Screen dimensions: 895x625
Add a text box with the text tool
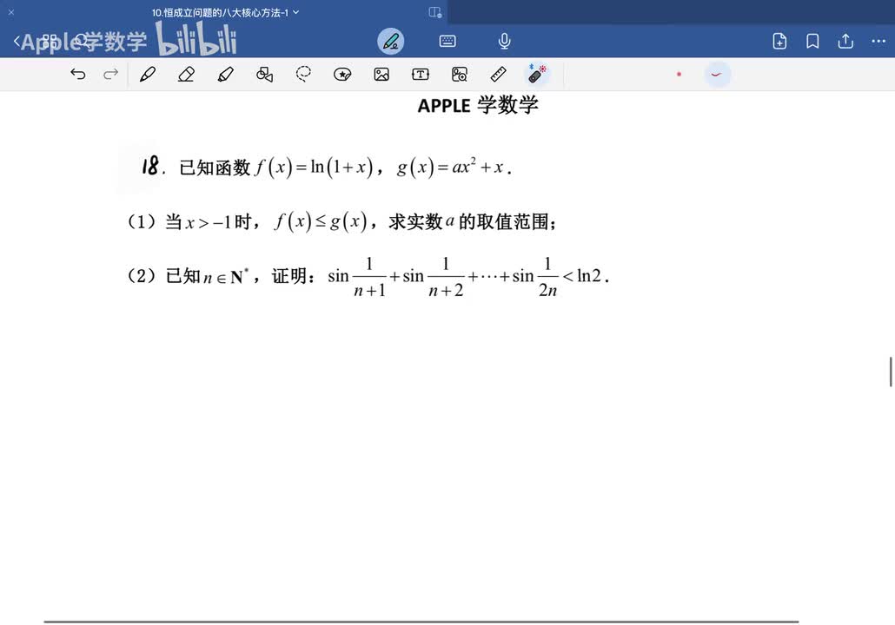(x=420, y=74)
